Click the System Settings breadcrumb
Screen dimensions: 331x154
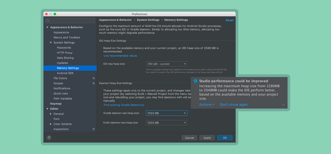pos(148,20)
